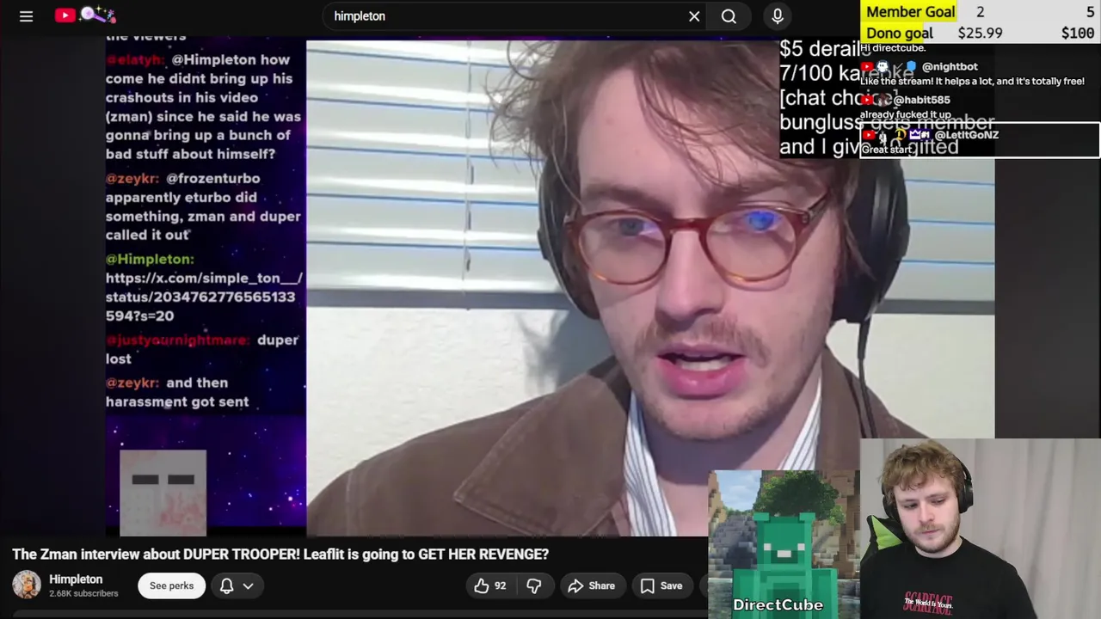This screenshot has width=1101, height=619.
Task: Like the video with thumbs up
Action: tap(490, 585)
